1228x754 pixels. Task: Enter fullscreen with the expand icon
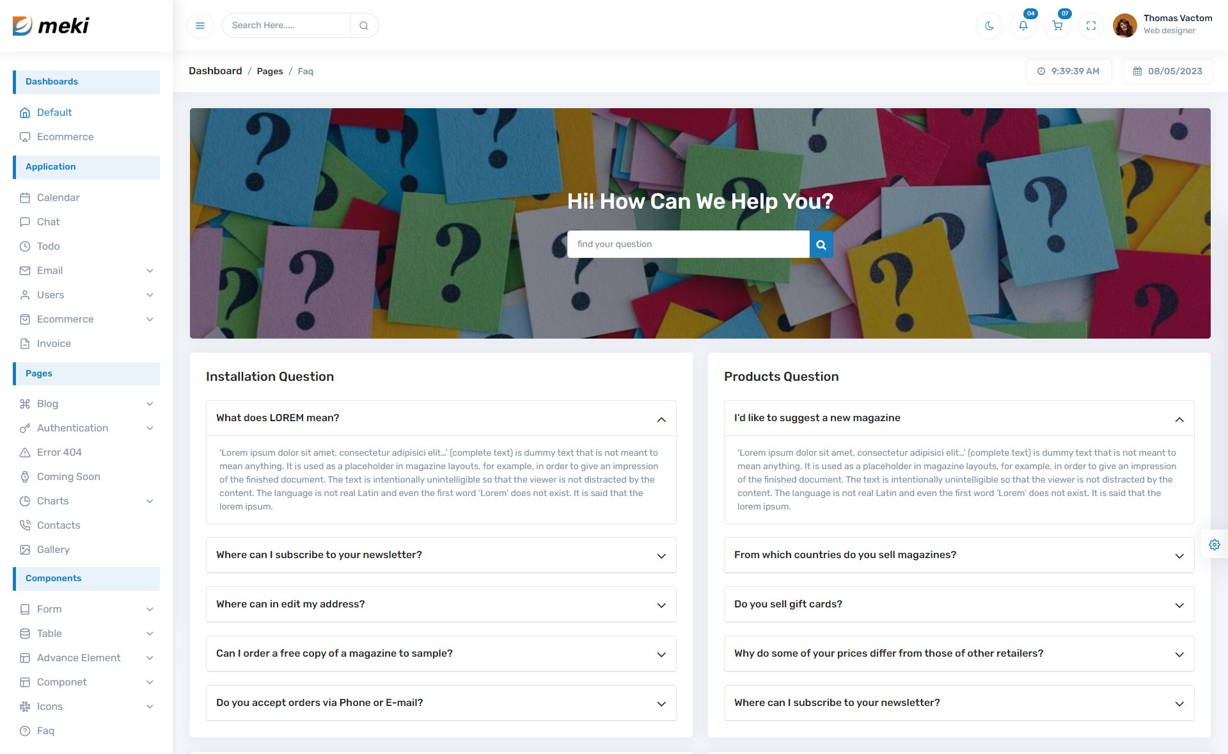pos(1091,26)
